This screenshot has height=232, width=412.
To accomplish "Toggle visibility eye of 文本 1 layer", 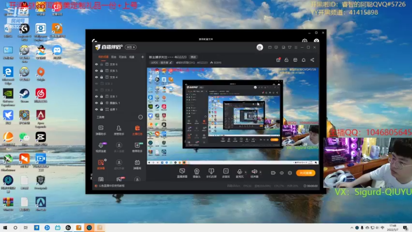I will point(96,96).
